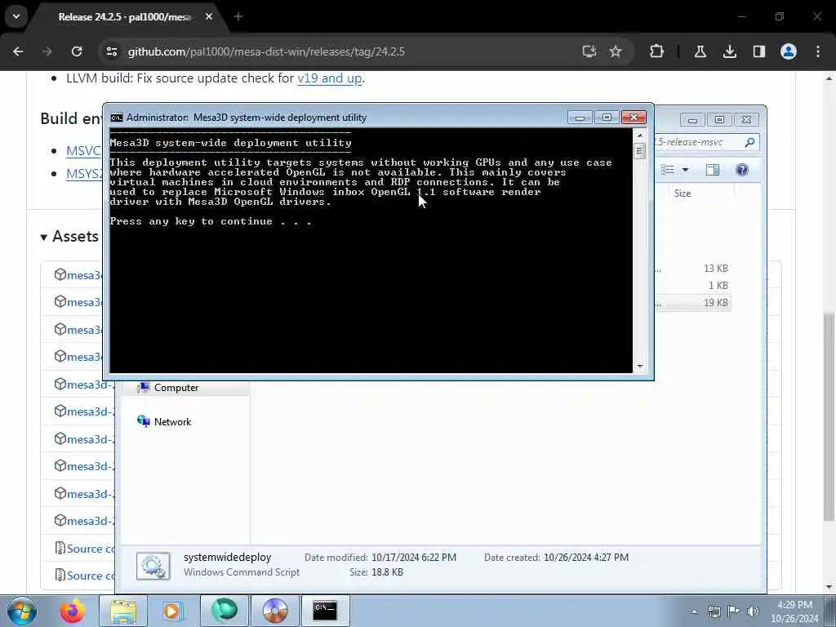Select the 19 KB file row
The image size is (836, 627).
[692, 303]
